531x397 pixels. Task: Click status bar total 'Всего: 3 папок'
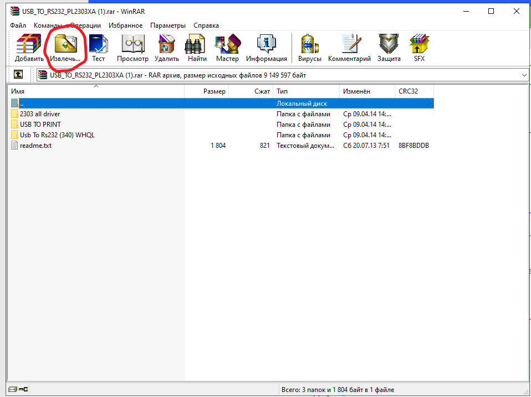tap(338, 390)
